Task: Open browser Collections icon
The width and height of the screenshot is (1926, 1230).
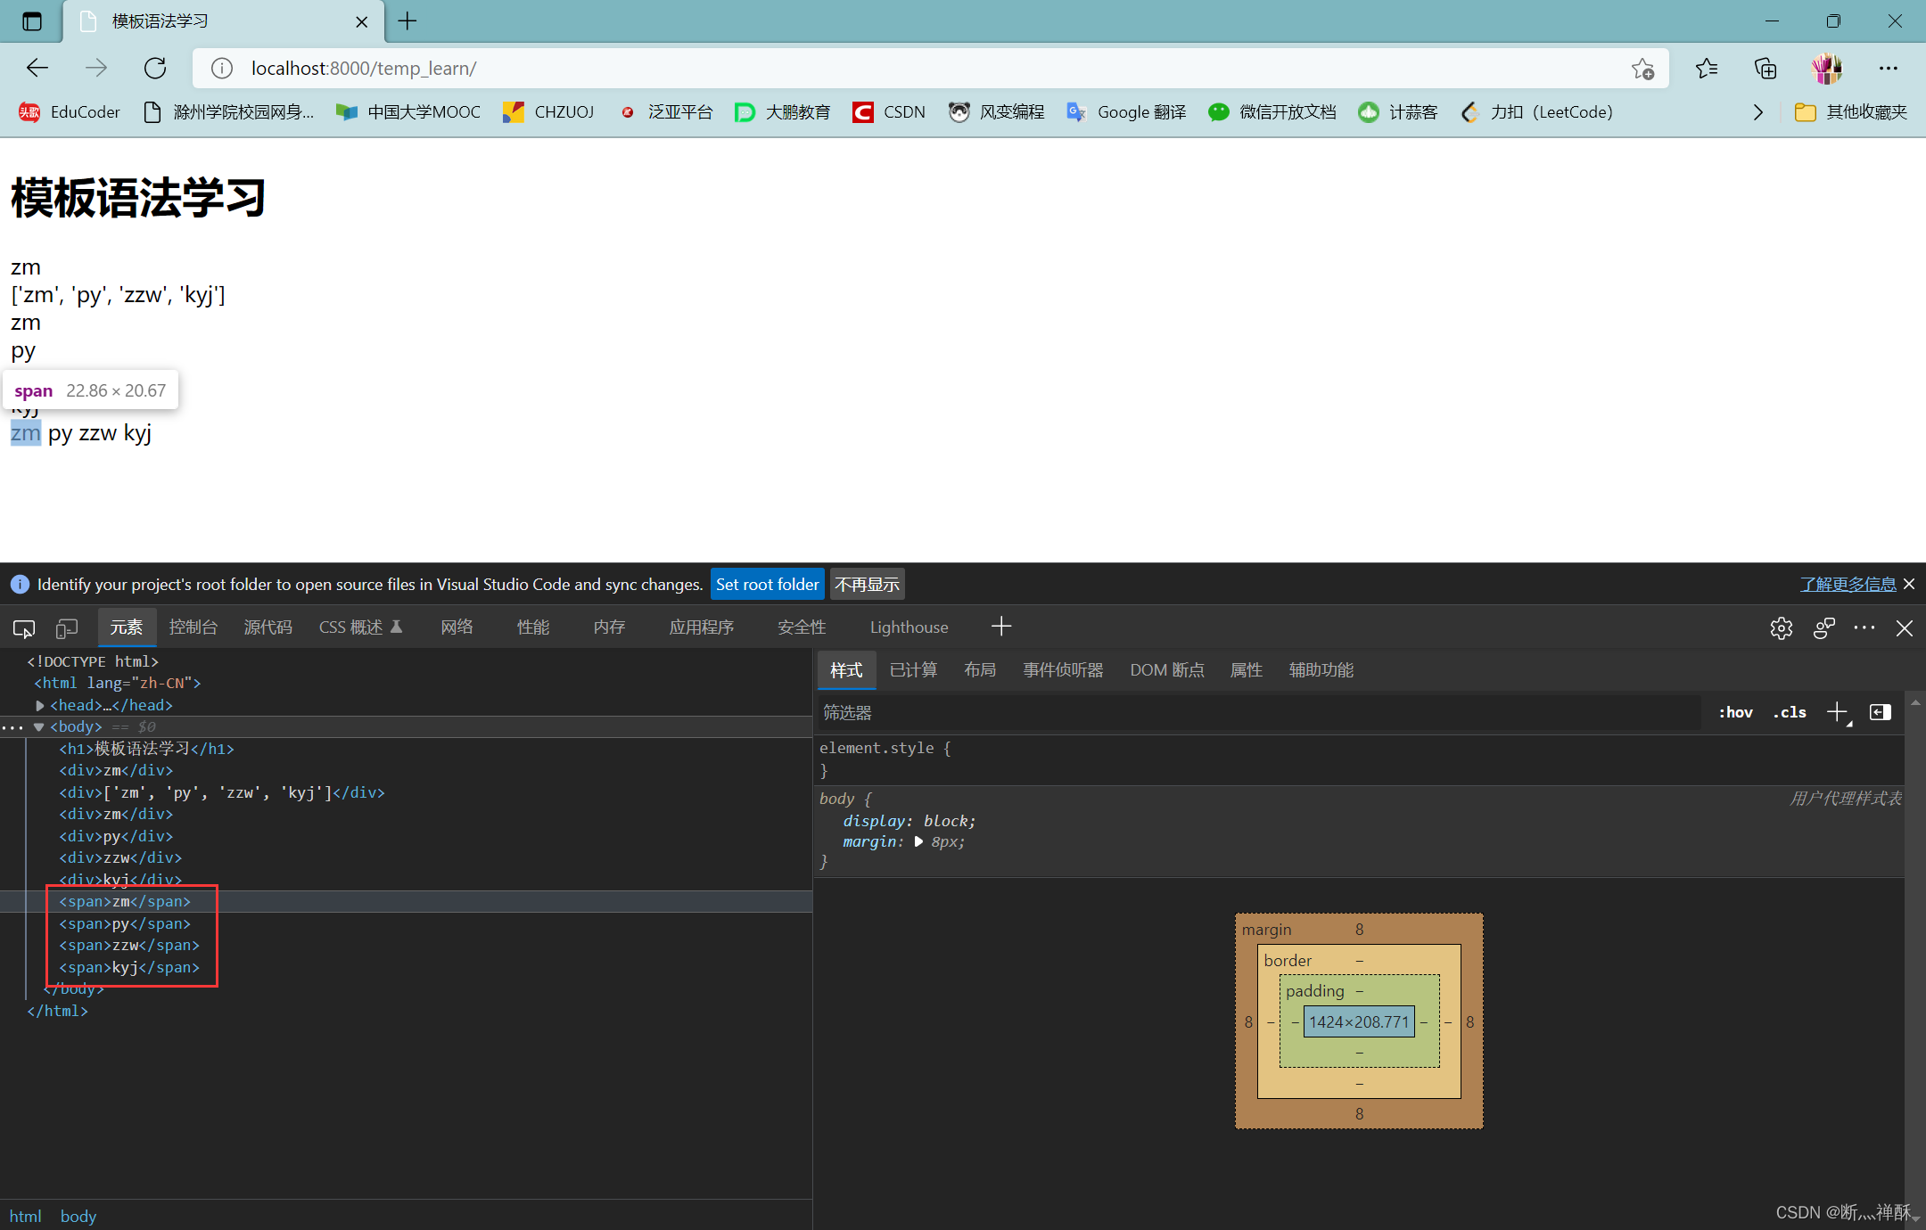Action: [x=1765, y=68]
